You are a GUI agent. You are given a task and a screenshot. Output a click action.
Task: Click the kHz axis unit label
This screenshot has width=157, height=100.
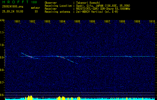(x=2, y=20)
